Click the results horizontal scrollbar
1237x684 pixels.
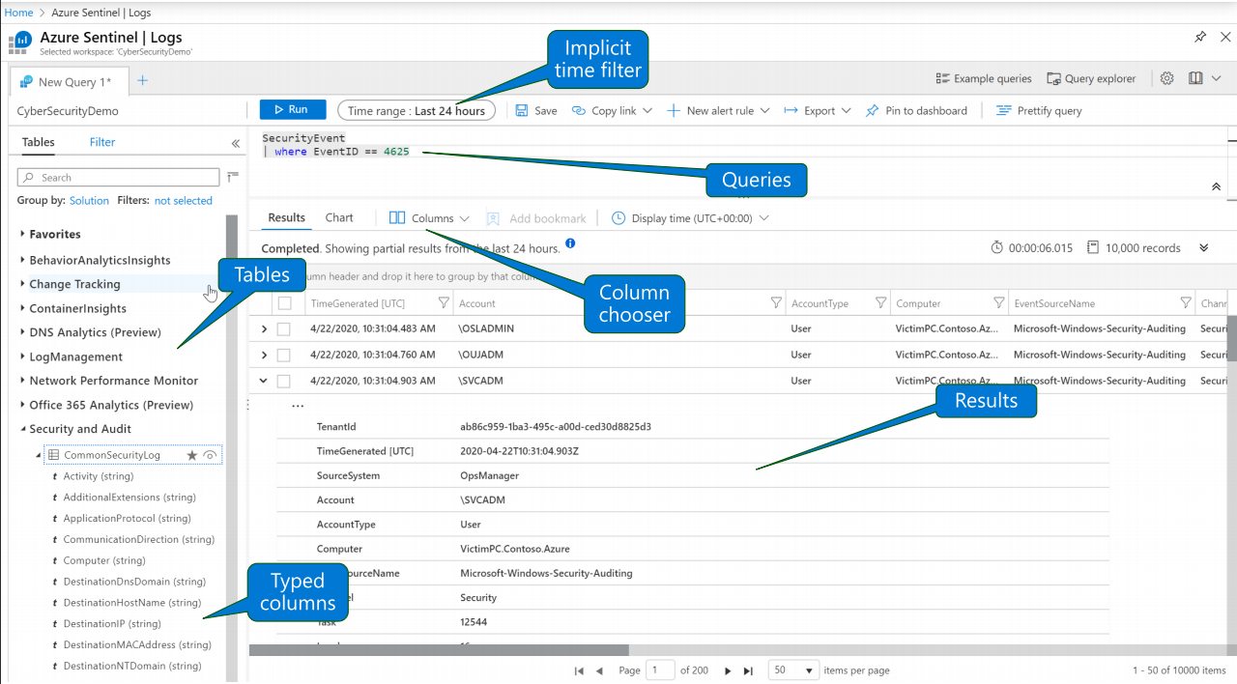(439, 650)
